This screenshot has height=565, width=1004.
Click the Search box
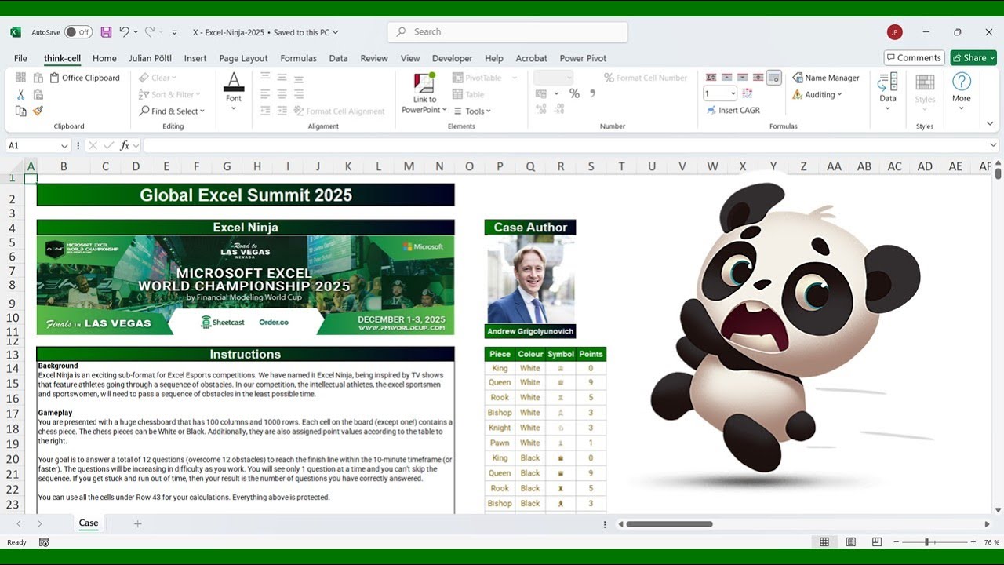(507, 32)
